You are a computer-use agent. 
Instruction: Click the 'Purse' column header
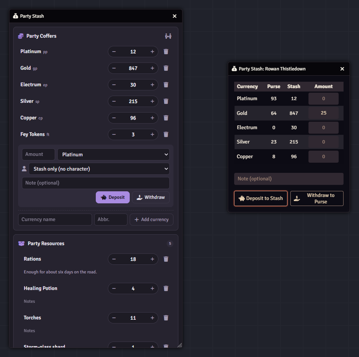(274, 87)
